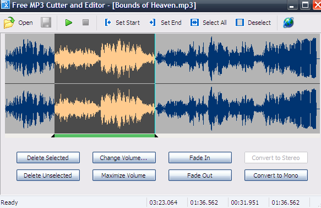Click the Select All icon
This screenshot has width=321, height=208.
194,23
